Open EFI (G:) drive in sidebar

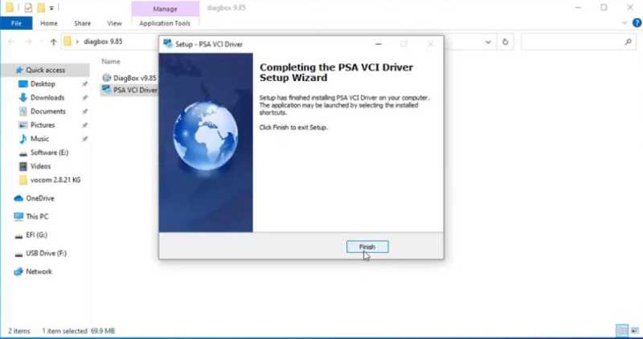(36, 235)
